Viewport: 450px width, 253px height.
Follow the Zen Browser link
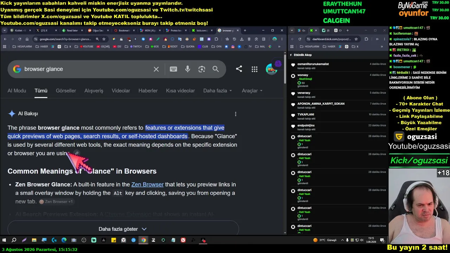coord(147,184)
